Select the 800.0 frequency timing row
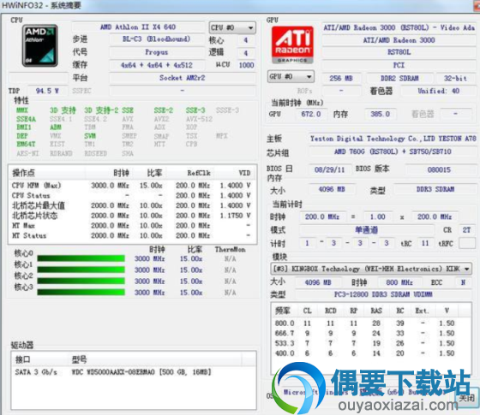The image size is (480, 415). pos(371,323)
